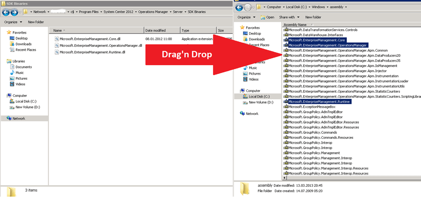Select New Volume (D:) in assembly window sidebar

(x=261, y=103)
